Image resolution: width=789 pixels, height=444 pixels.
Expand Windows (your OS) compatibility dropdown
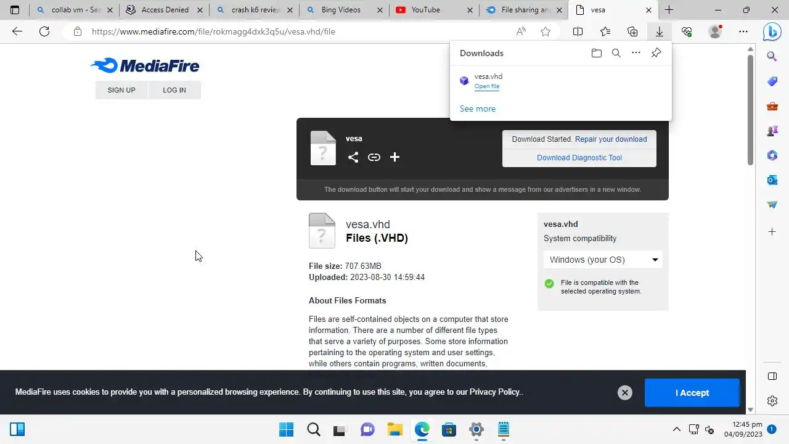point(603,260)
